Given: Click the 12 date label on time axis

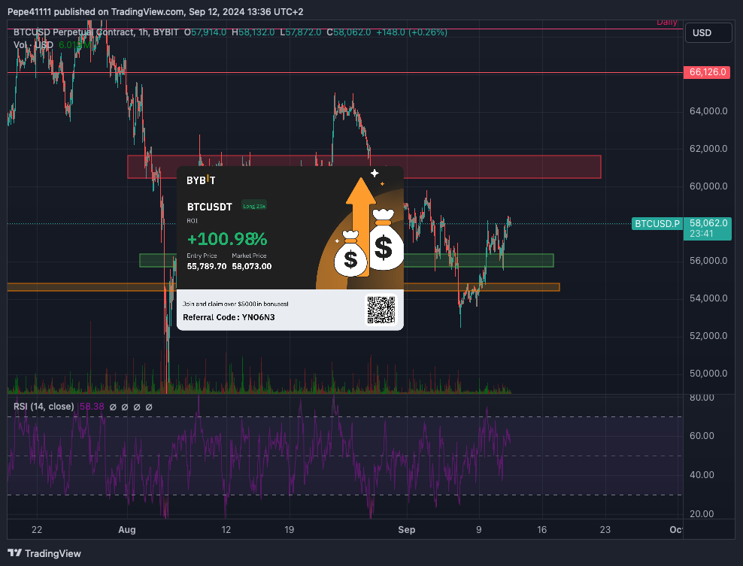Looking at the screenshot, I should pos(226,529).
